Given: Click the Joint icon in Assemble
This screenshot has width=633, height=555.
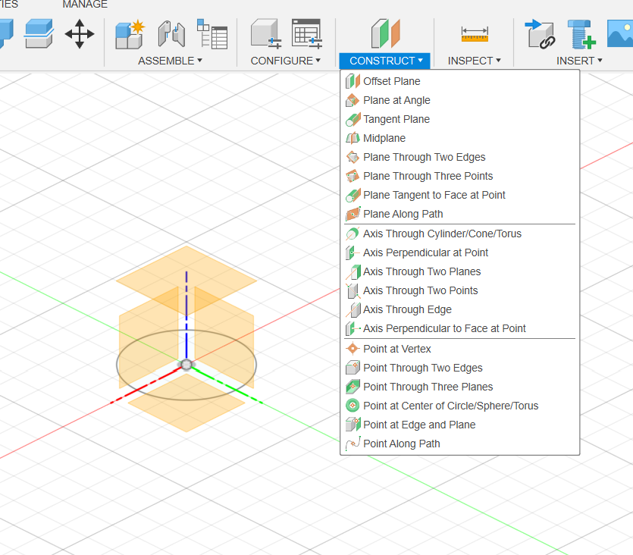Looking at the screenshot, I should pos(171,34).
